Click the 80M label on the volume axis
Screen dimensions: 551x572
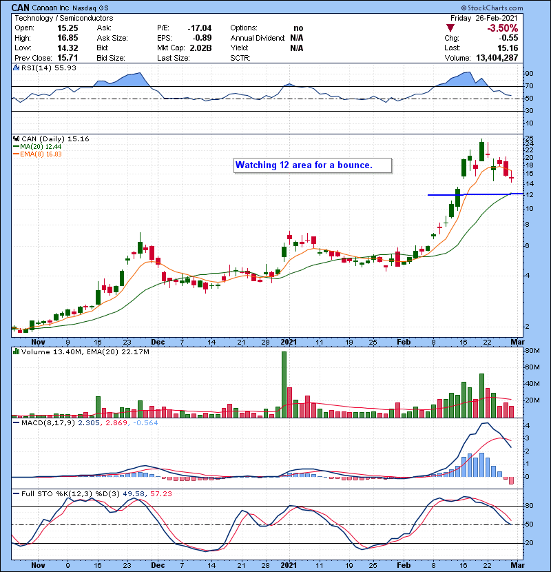click(532, 351)
